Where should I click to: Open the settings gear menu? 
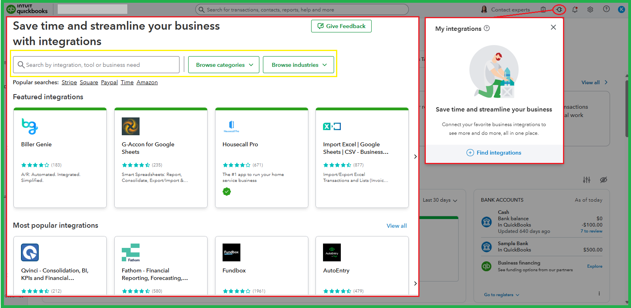click(x=590, y=9)
